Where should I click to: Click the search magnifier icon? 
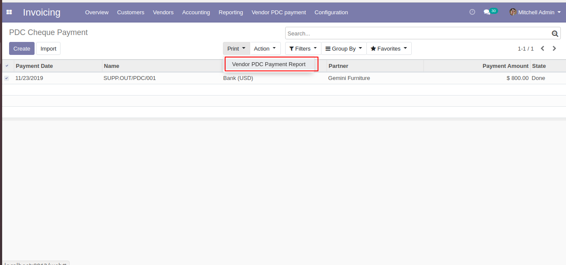[x=555, y=34]
